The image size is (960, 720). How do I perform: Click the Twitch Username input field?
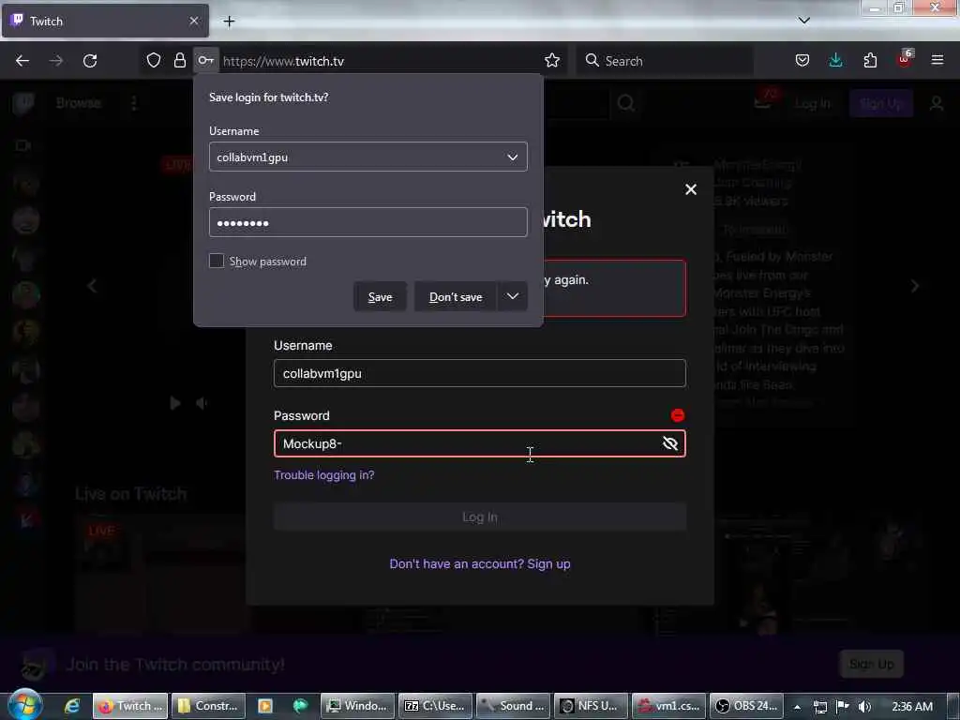coord(479,373)
